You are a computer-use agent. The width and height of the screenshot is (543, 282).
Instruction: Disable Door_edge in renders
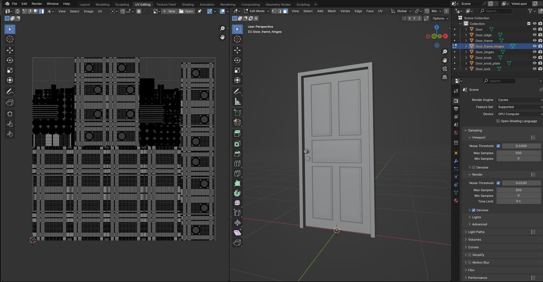point(540,35)
